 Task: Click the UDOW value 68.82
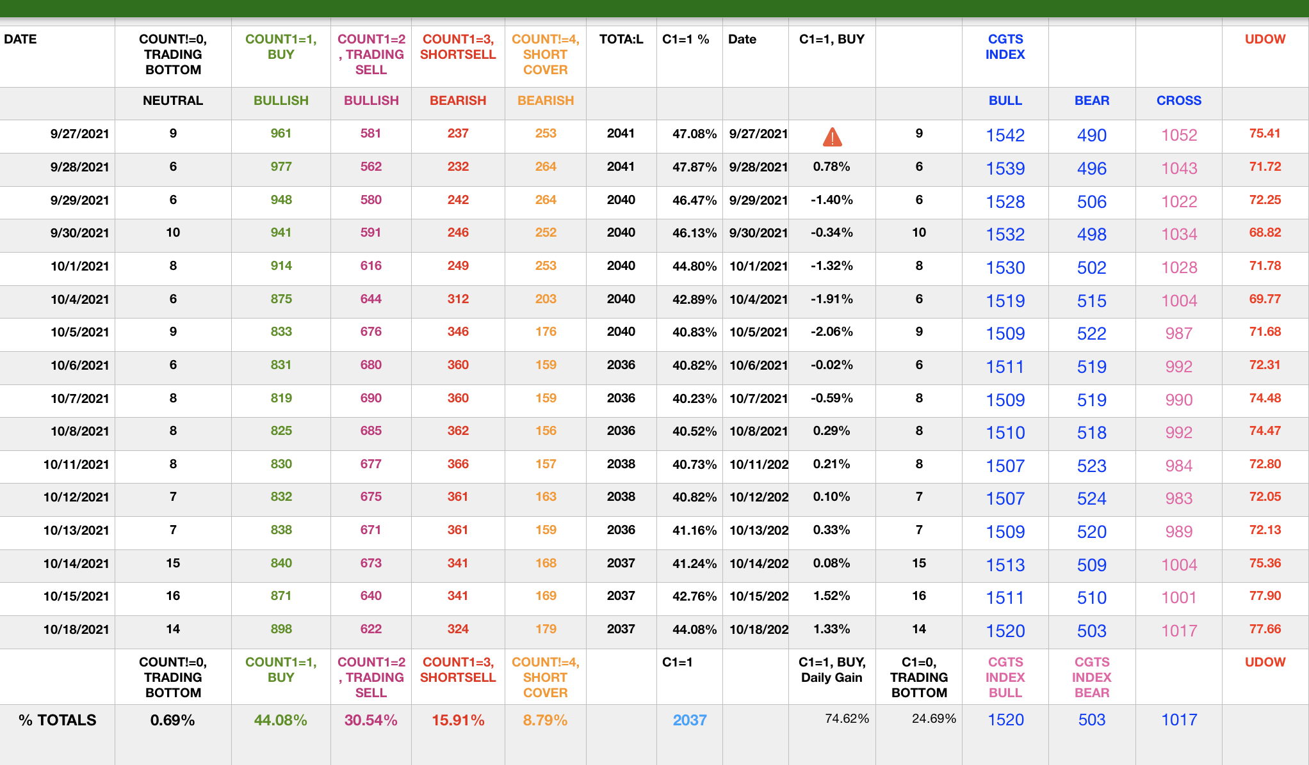[x=1265, y=233]
